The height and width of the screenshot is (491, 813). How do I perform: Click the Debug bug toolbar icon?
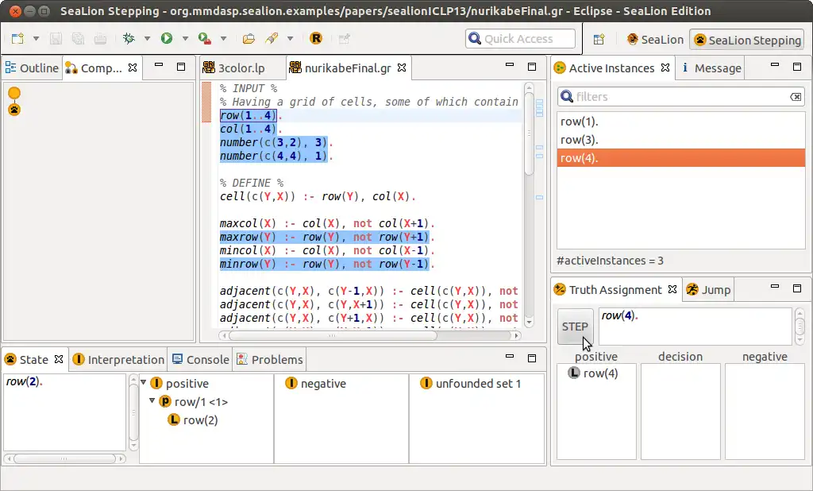tap(129, 38)
